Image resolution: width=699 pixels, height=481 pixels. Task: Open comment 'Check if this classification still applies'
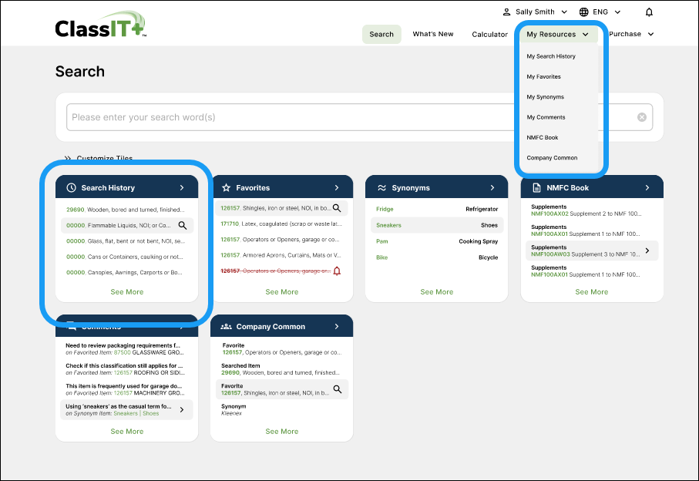point(126,369)
